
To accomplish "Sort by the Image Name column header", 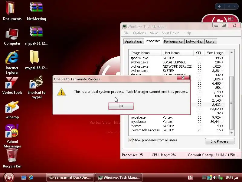I will tap(145, 53).
